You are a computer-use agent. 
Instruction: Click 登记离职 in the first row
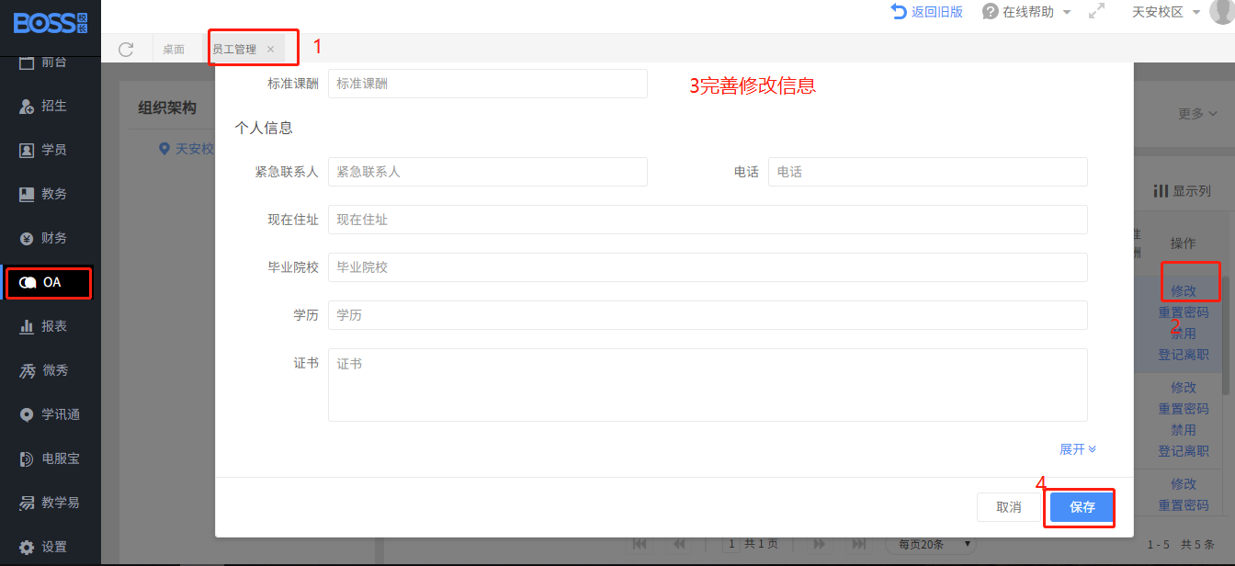[1184, 355]
